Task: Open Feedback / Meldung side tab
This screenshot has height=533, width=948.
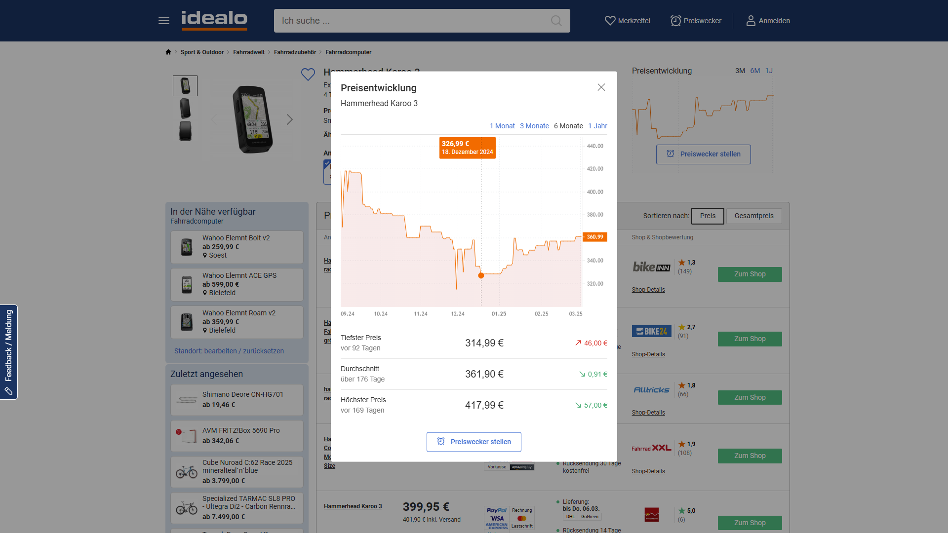Action: [x=9, y=352]
